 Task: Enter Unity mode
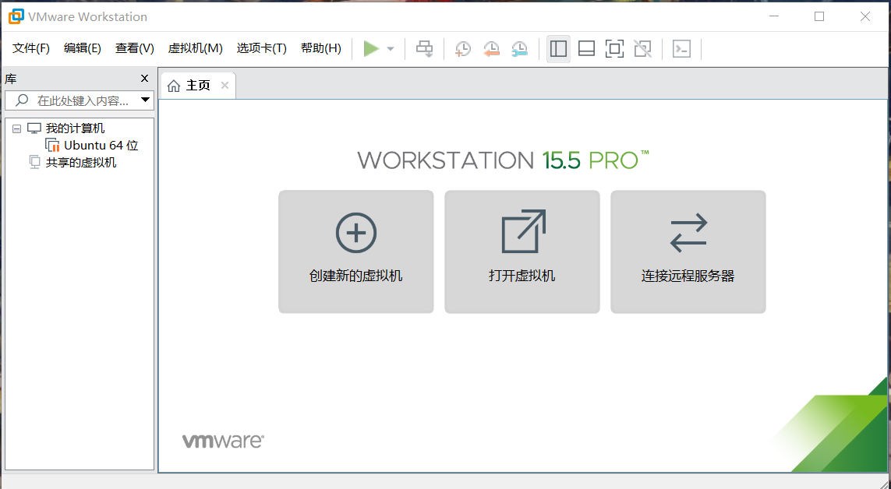coord(642,48)
